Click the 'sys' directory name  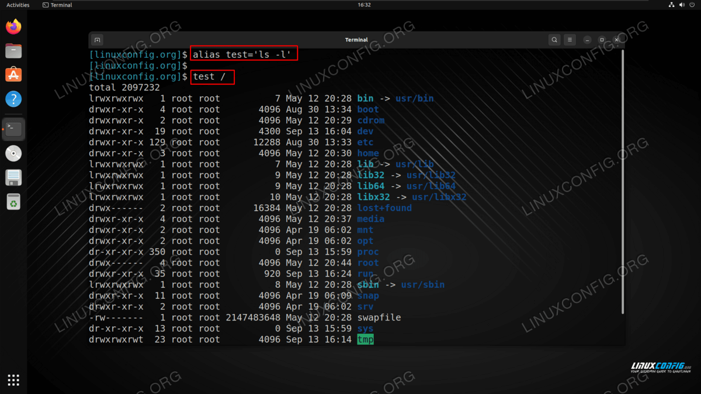(365, 329)
